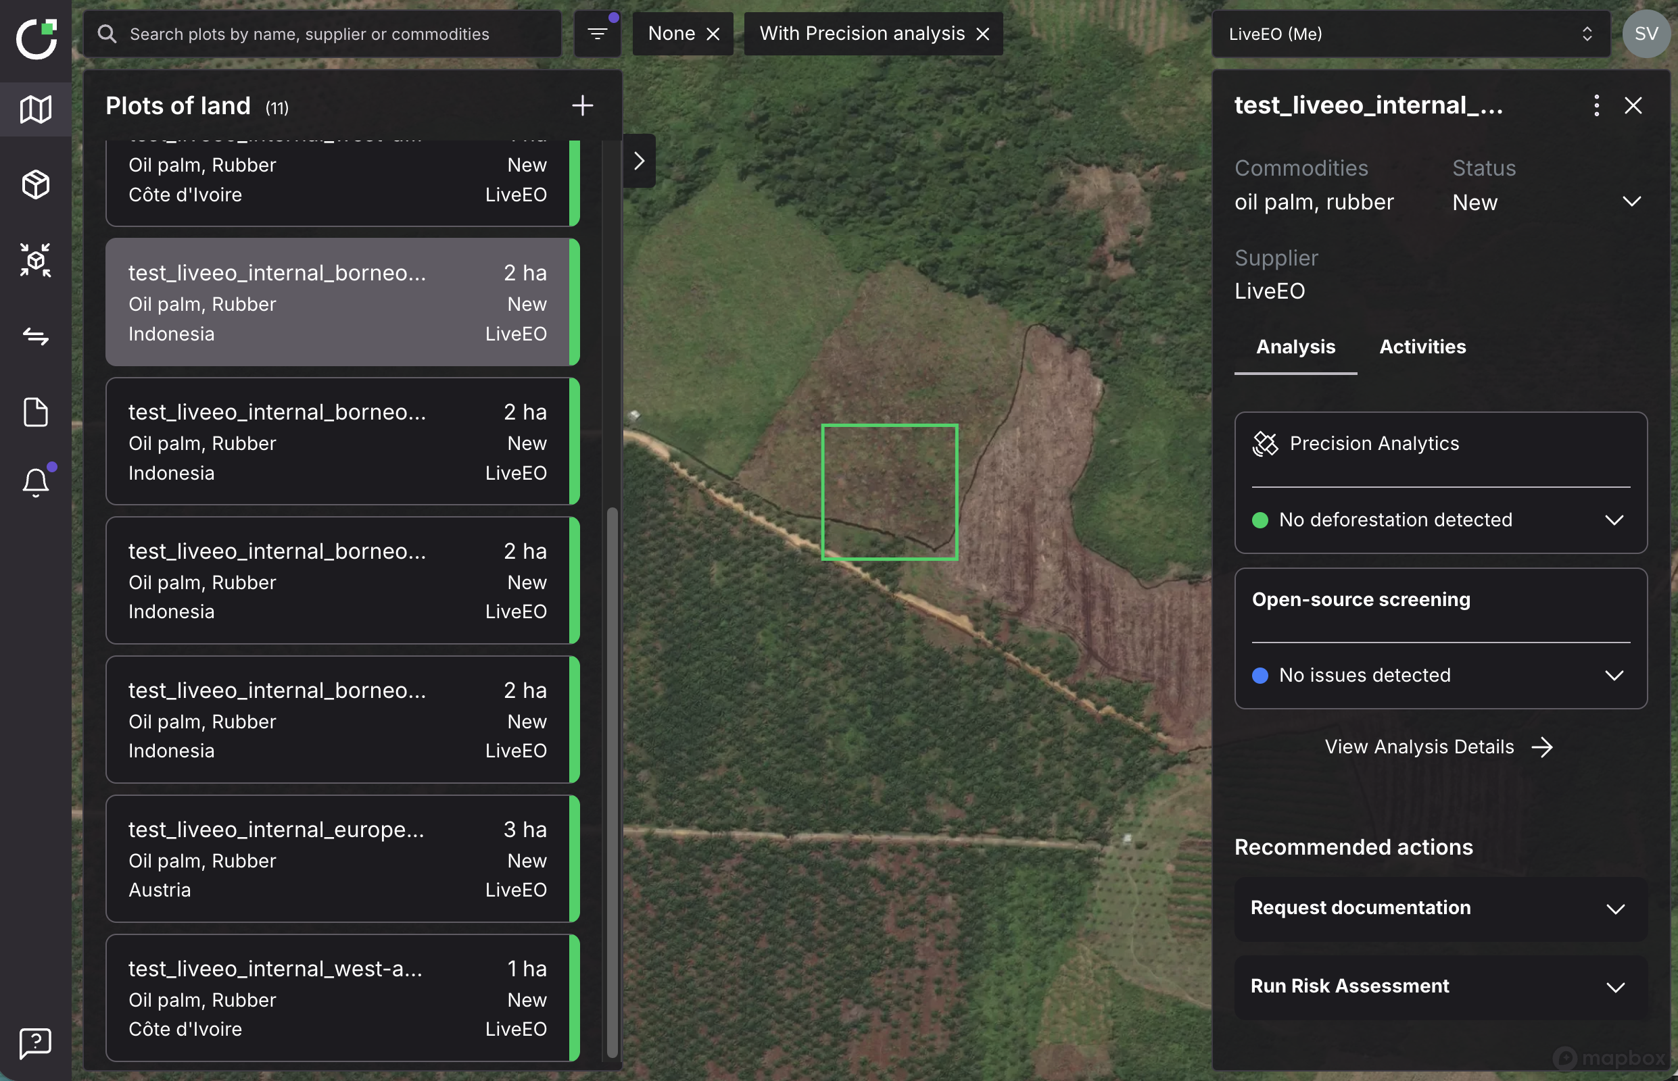The image size is (1678, 1081).
Task: Open the help chat icon
Action: (x=36, y=1043)
